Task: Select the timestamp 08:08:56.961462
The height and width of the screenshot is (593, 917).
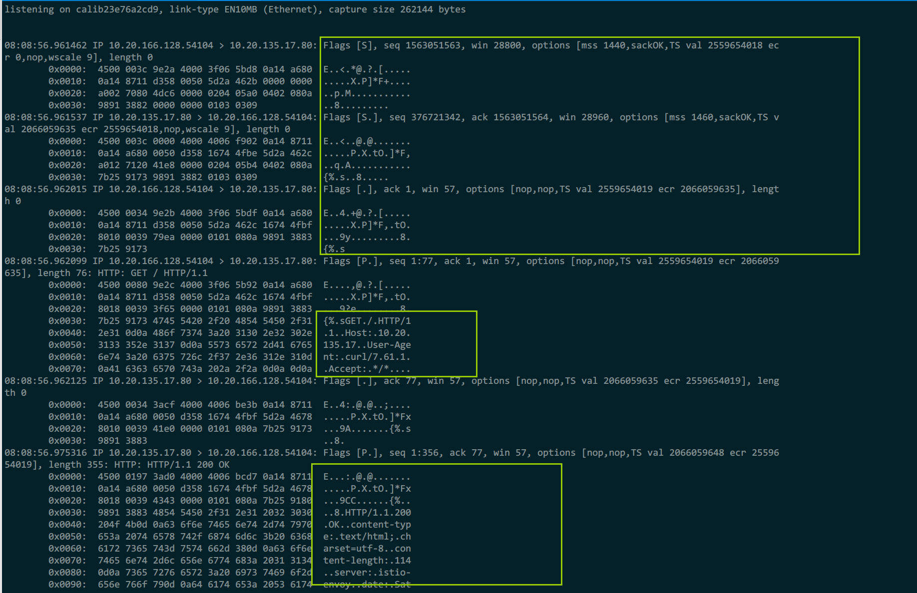Action: 45,45
